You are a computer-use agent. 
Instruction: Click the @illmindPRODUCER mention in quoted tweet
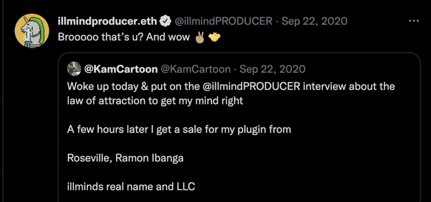pos(252,86)
